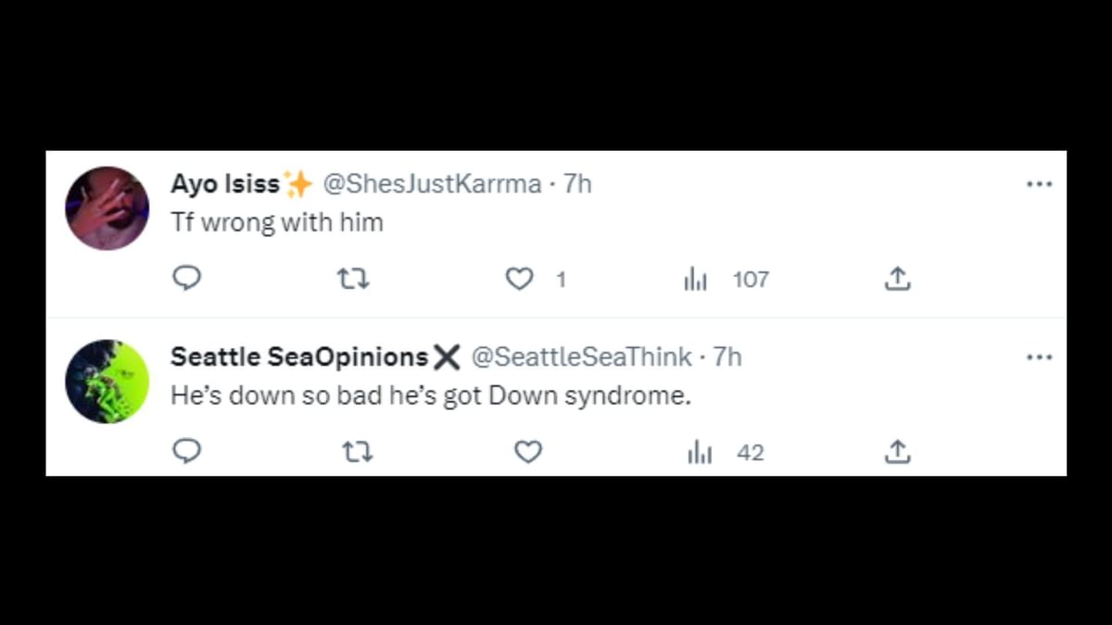
Task: Open Seattle SeaOpinions profile picture
Action: [107, 381]
